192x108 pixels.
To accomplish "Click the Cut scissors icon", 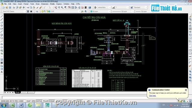I will point(28,7).
